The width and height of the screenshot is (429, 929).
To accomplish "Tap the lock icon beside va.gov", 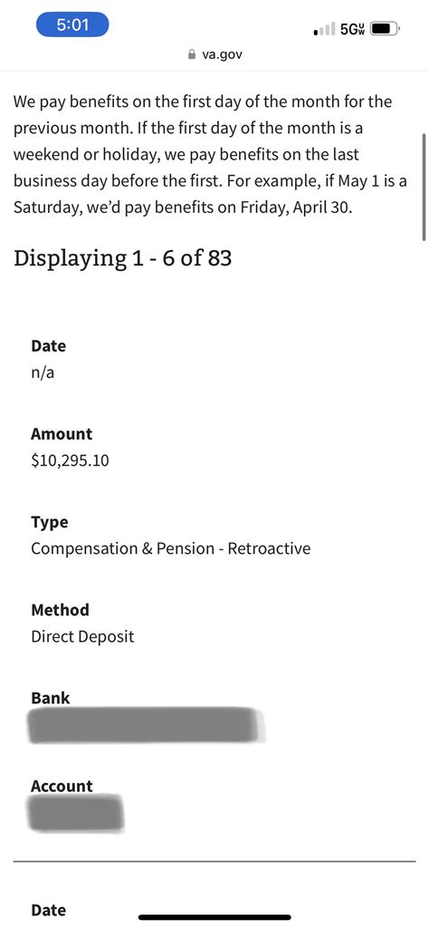I will (191, 54).
